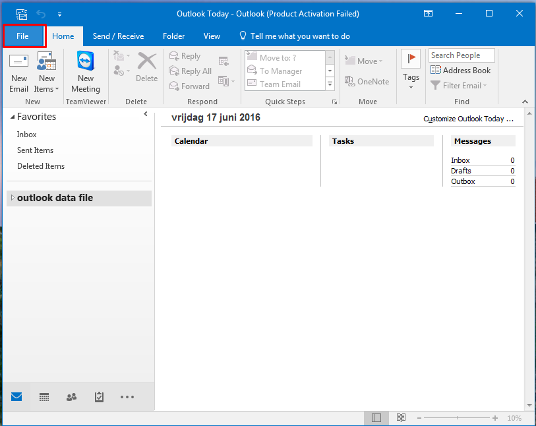Click Forward button

click(x=189, y=86)
